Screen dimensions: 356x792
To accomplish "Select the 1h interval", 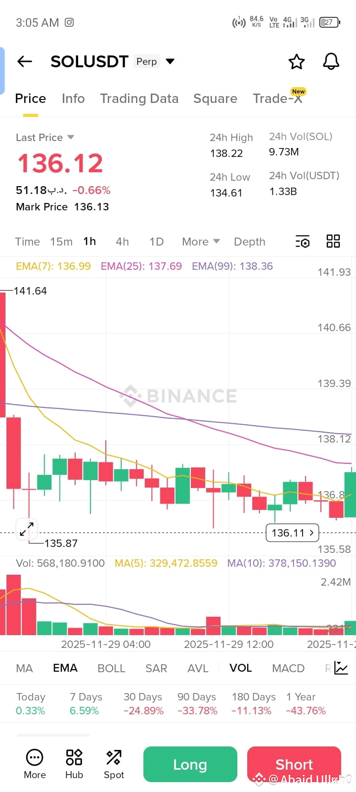I will click(89, 241).
